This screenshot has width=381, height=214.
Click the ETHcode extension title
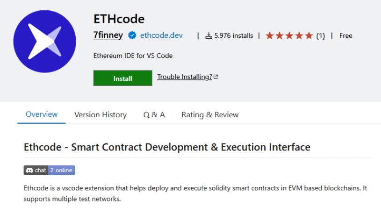click(x=119, y=19)
